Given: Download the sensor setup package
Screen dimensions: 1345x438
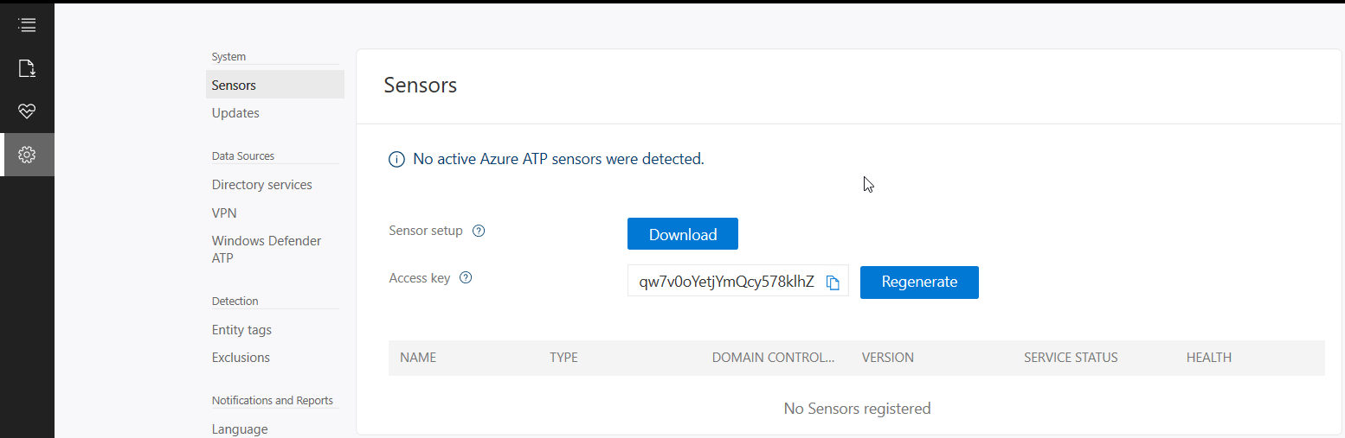Looking at the screenshot, I should pos(682,234).
